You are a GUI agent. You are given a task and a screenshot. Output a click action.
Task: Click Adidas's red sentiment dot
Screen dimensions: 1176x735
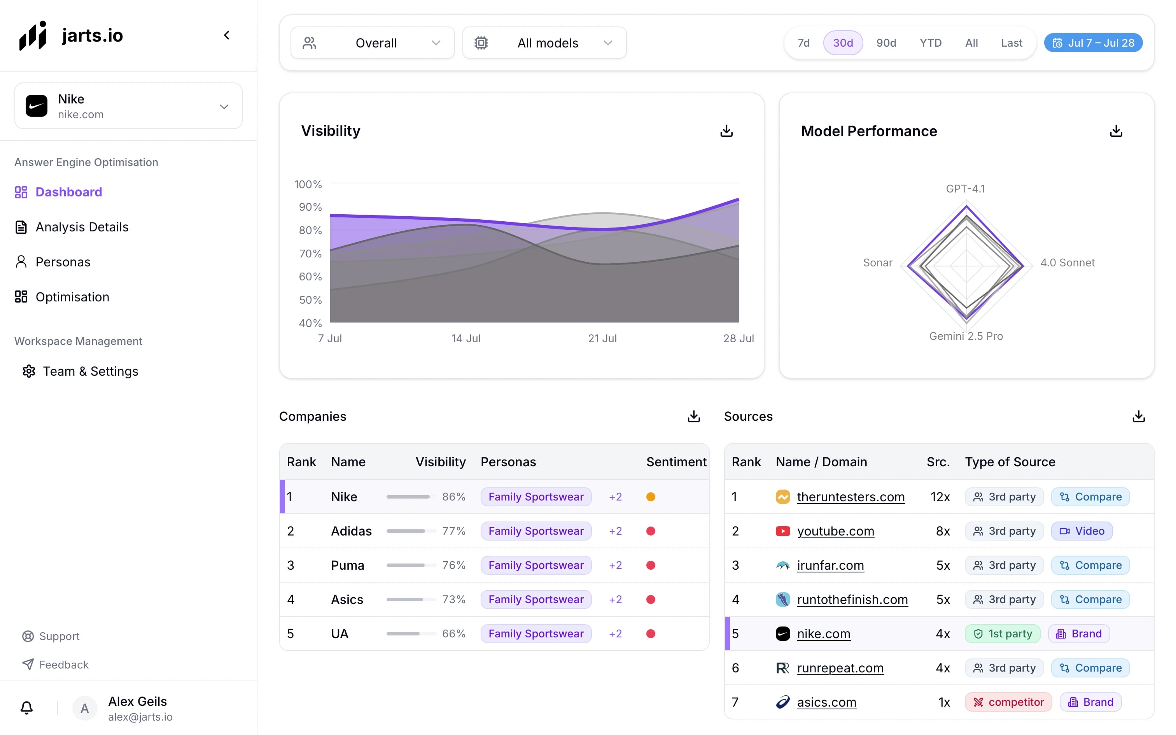tap(651, 531)
